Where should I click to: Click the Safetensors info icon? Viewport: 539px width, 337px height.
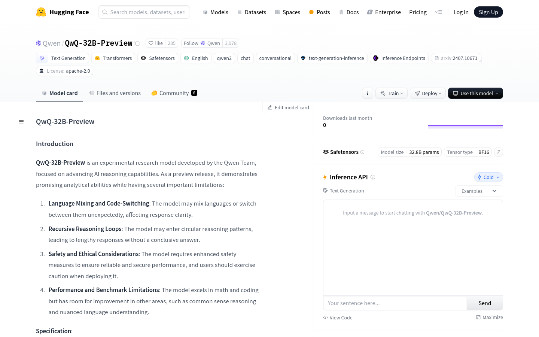(362, 152)
